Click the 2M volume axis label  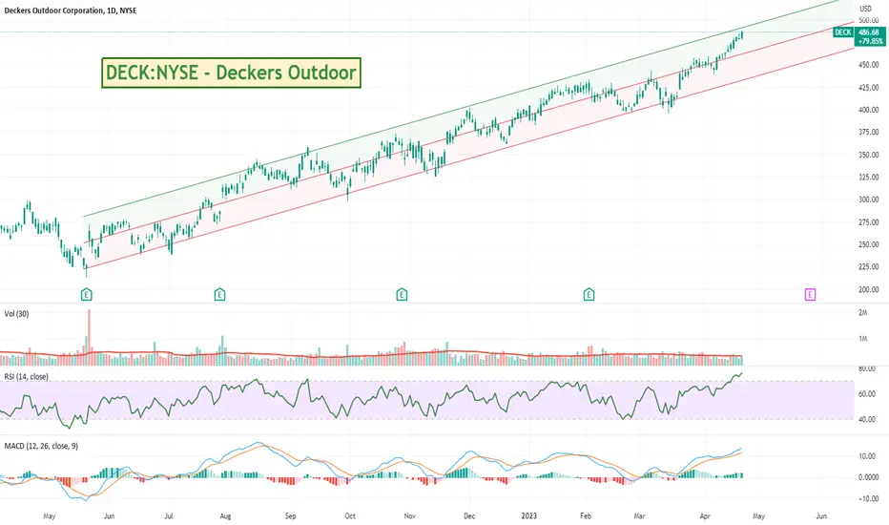pos(863,313)
